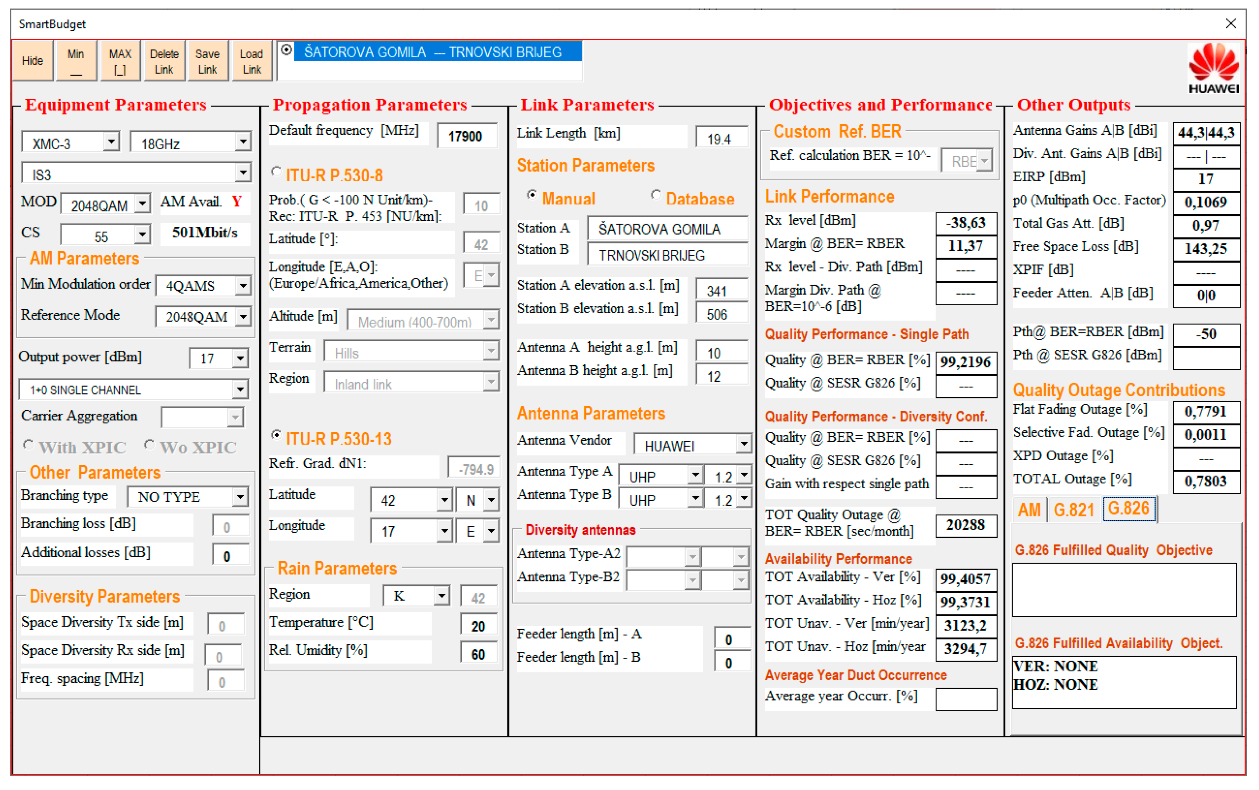Viewport: 1259px width, 790px height.
Task: Click the Hide toolbar button
Action: pos(32,61)
